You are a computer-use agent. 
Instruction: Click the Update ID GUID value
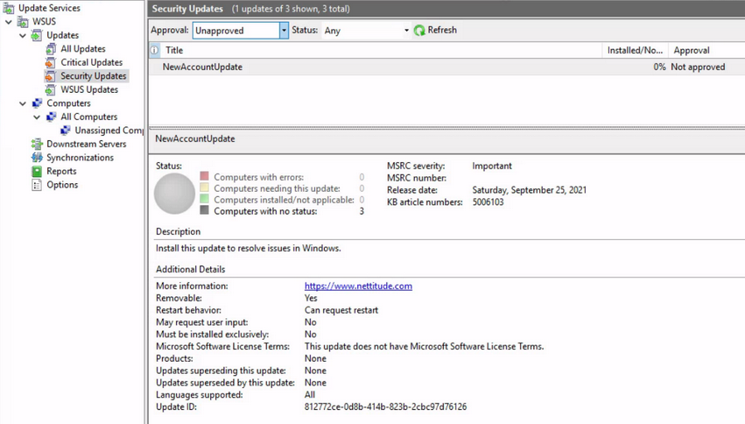[385, 406]
